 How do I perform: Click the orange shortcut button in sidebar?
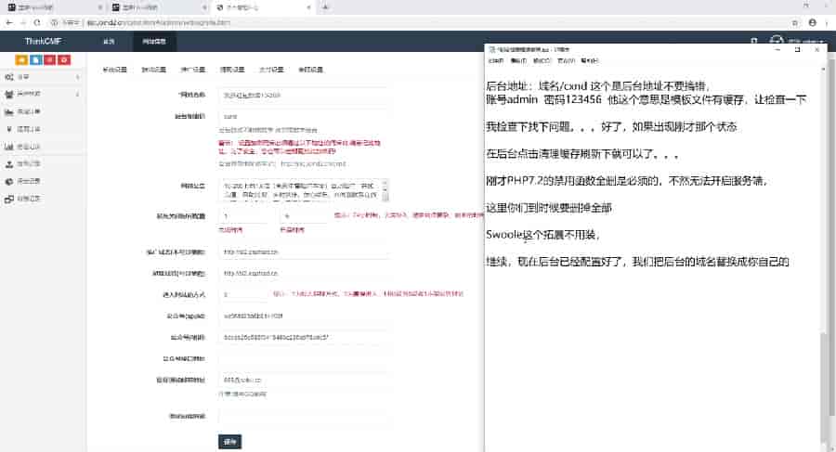point(22,59)
